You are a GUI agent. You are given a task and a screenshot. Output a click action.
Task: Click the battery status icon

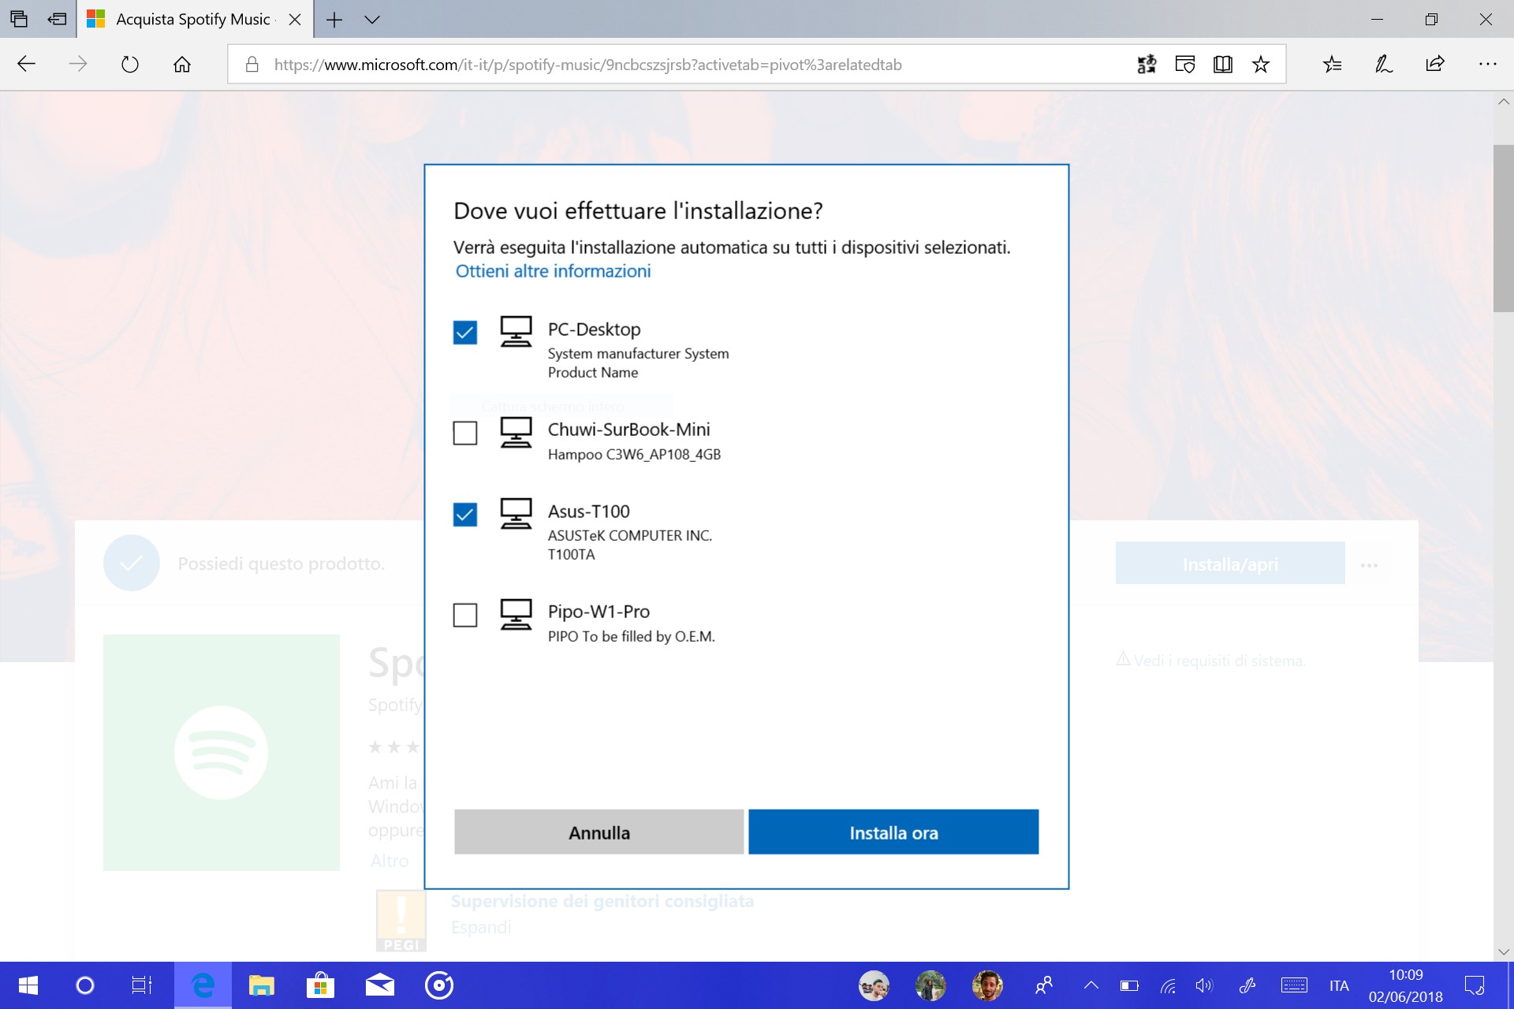coord(1129,985)
